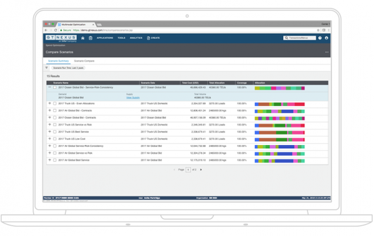Expand the 2017 Ocean Global Bid - Contracts row
374x236 pixels.
tap(49, 117)
